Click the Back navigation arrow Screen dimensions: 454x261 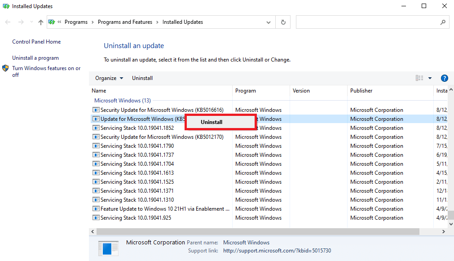(8, 22)
